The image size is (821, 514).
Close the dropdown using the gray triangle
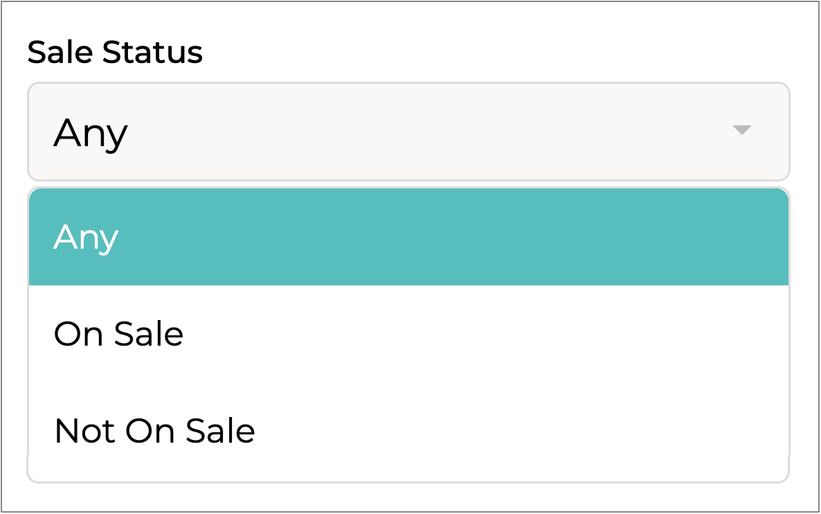[x=741, y=130]
